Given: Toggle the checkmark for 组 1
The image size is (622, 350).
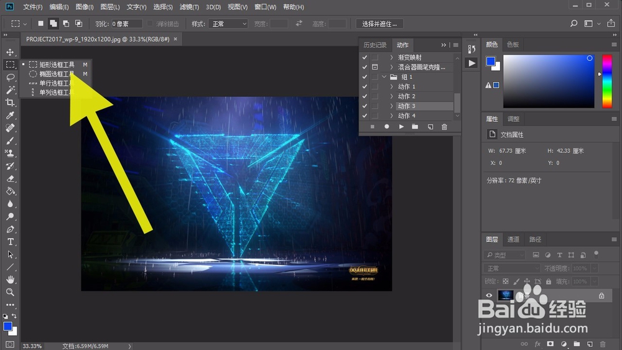Looking at the screenshot, I should [x=364, y=77].
